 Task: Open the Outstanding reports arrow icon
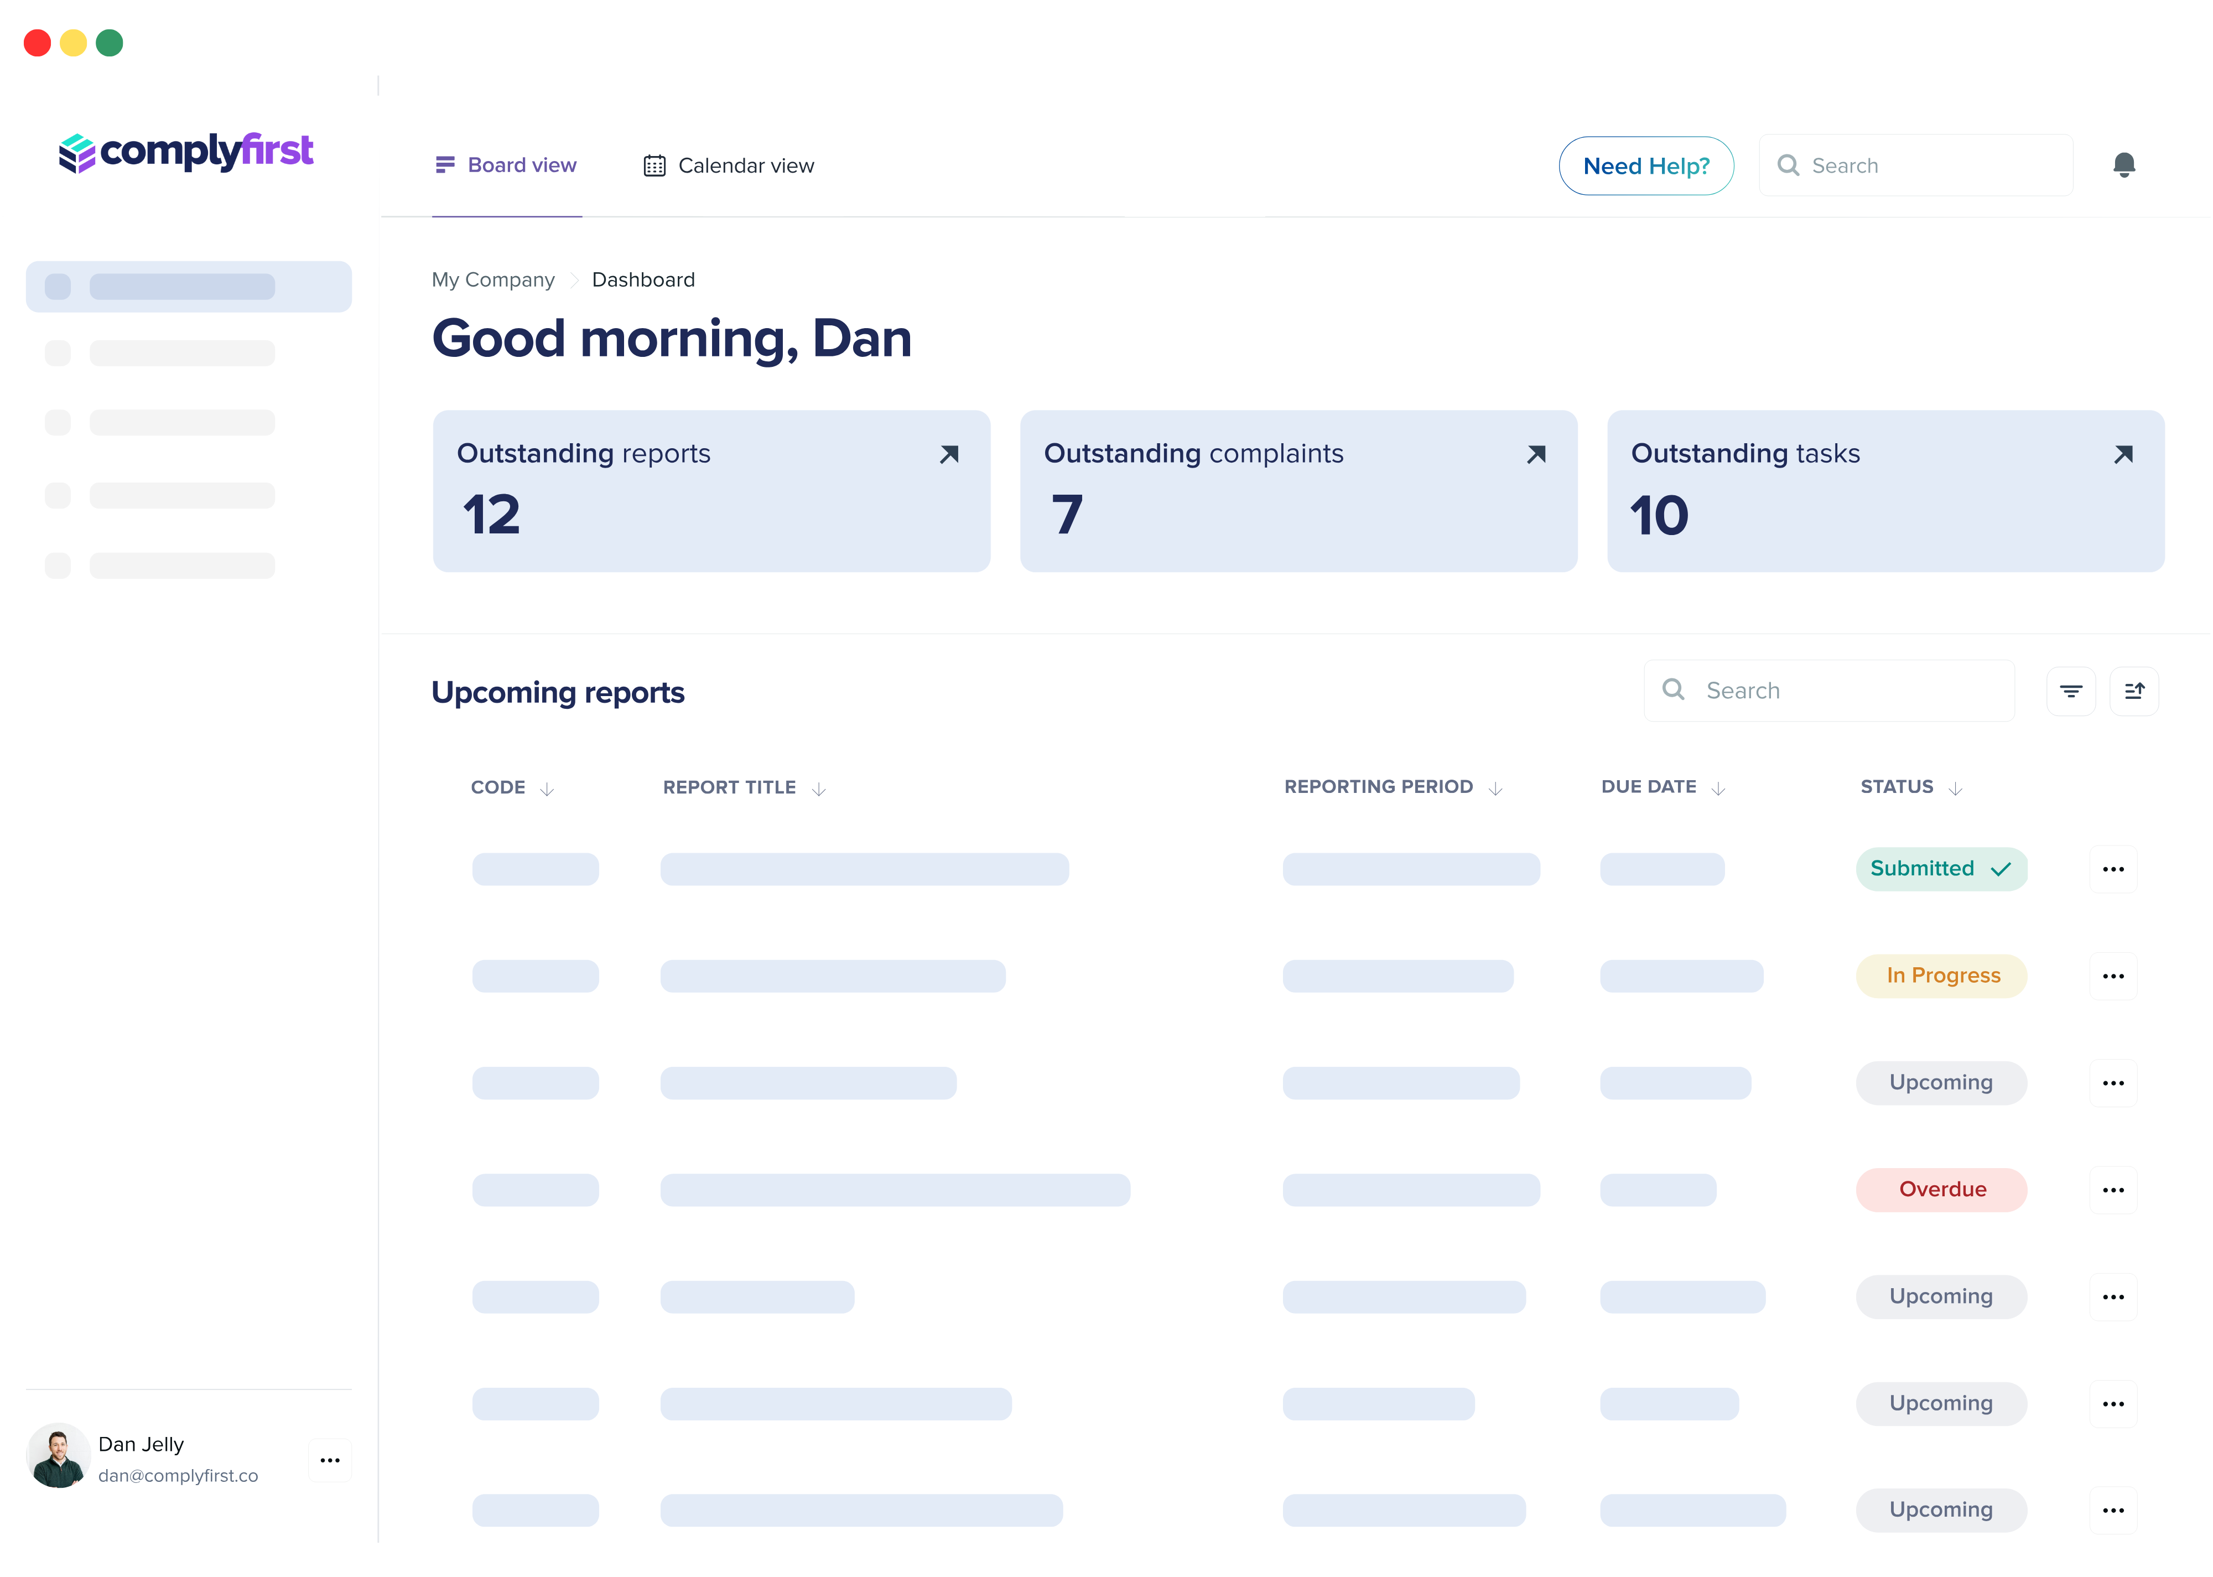tap(949, 454)
